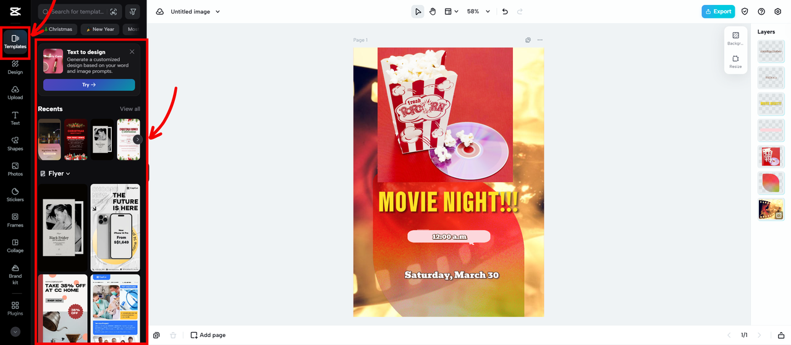Open the Design panel

15,67
